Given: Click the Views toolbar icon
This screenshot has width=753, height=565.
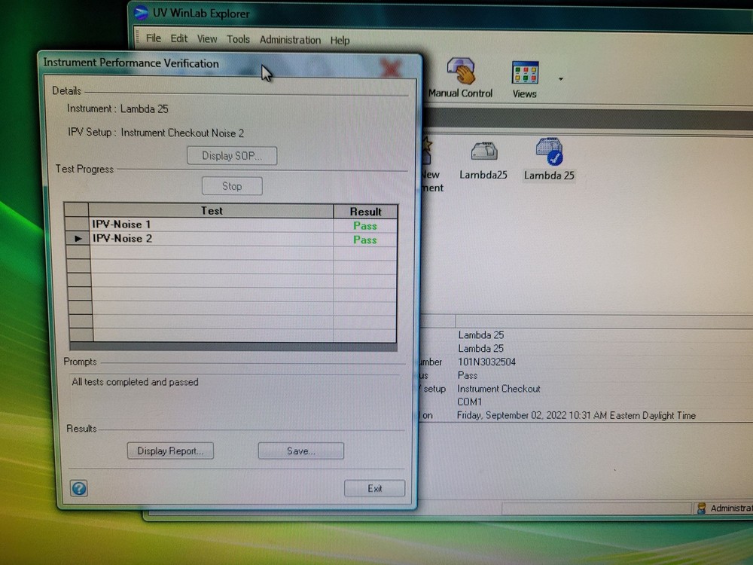Looking at the screenshot, I should (524, 80).
